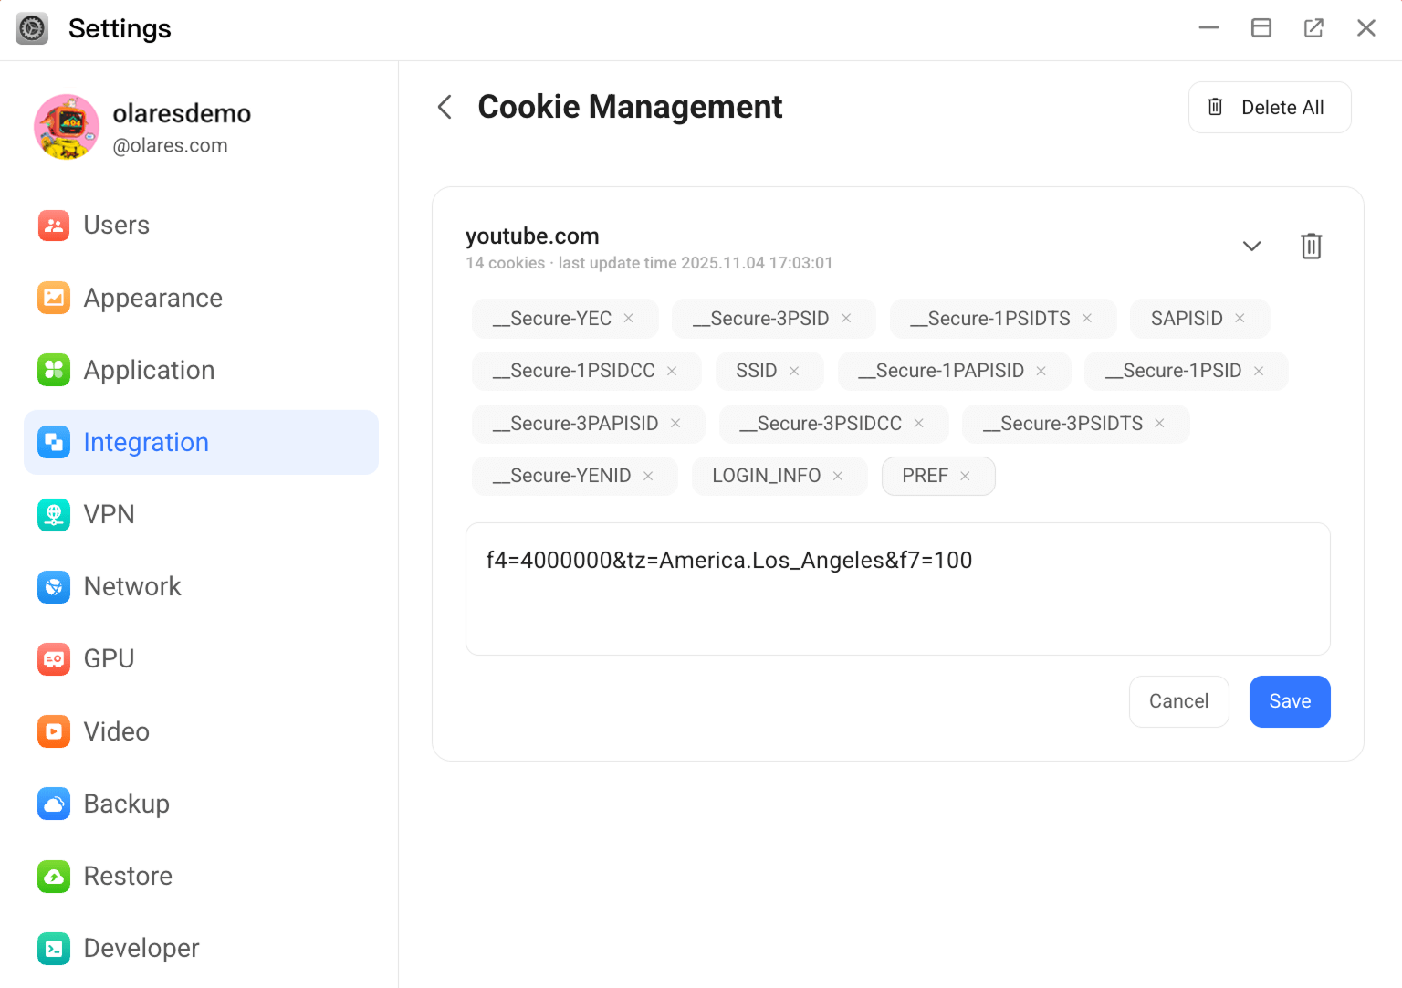Open Network settings
Screen dimensions: 1402x988
(x=132, y=586)
